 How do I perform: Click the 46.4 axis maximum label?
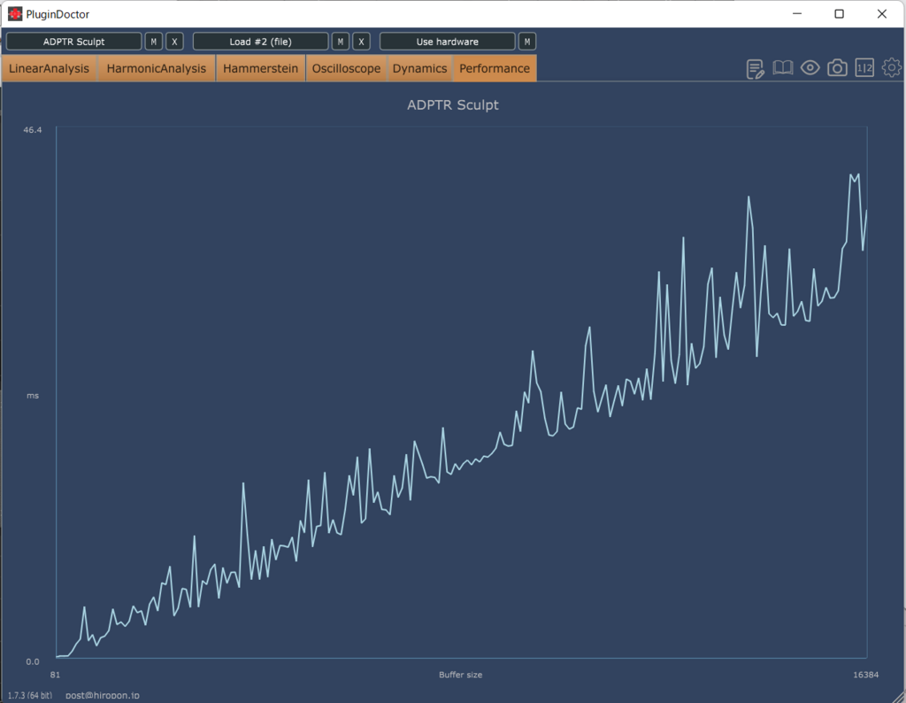pos(33,130)
